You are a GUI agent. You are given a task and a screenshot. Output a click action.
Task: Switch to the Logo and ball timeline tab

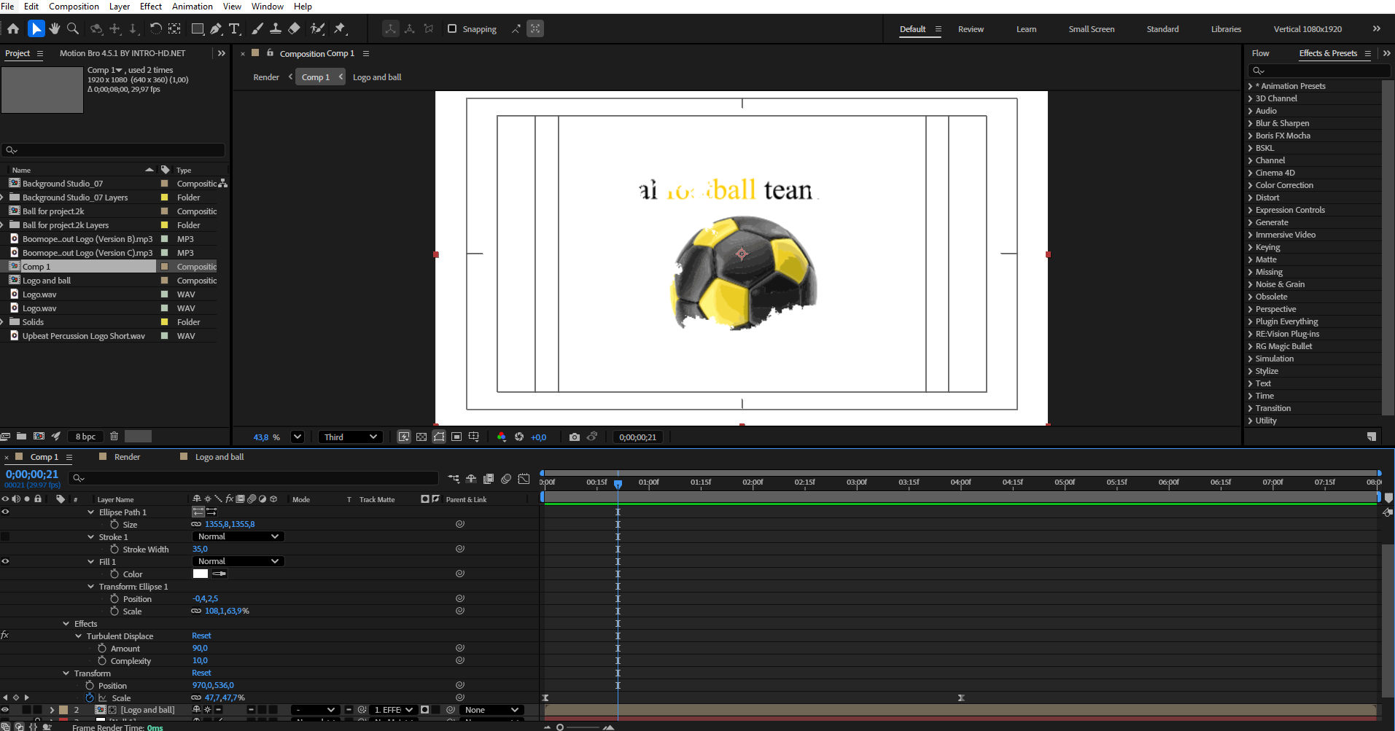[219, 457]
